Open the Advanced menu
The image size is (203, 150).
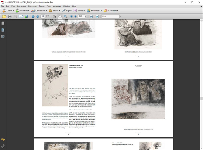57,6
